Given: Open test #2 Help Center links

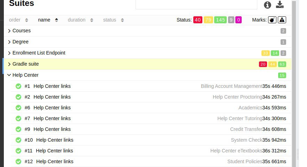Looking at the screenshot, I should coord(151,97).
